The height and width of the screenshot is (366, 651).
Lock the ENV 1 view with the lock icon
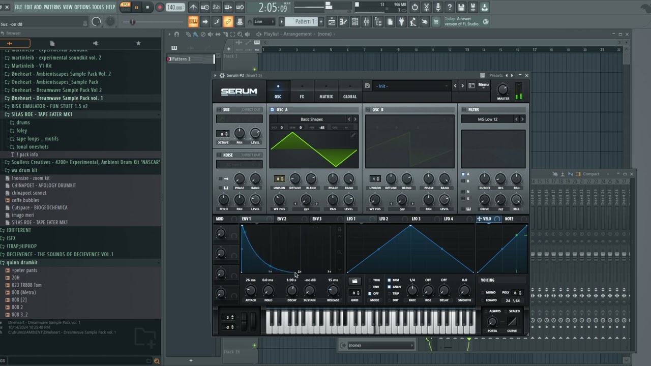click(339, 229)
